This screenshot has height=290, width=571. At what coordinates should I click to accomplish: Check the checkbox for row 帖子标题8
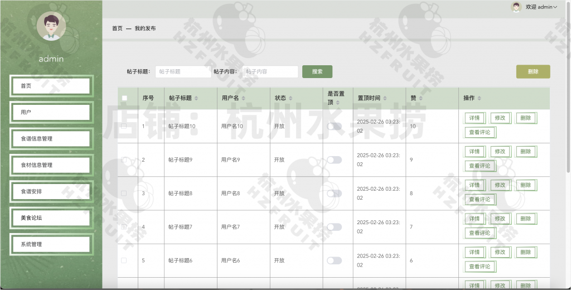[124, 193]
